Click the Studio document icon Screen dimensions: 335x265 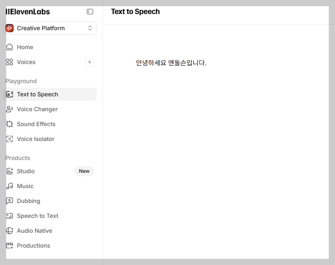tap(10, 171)
